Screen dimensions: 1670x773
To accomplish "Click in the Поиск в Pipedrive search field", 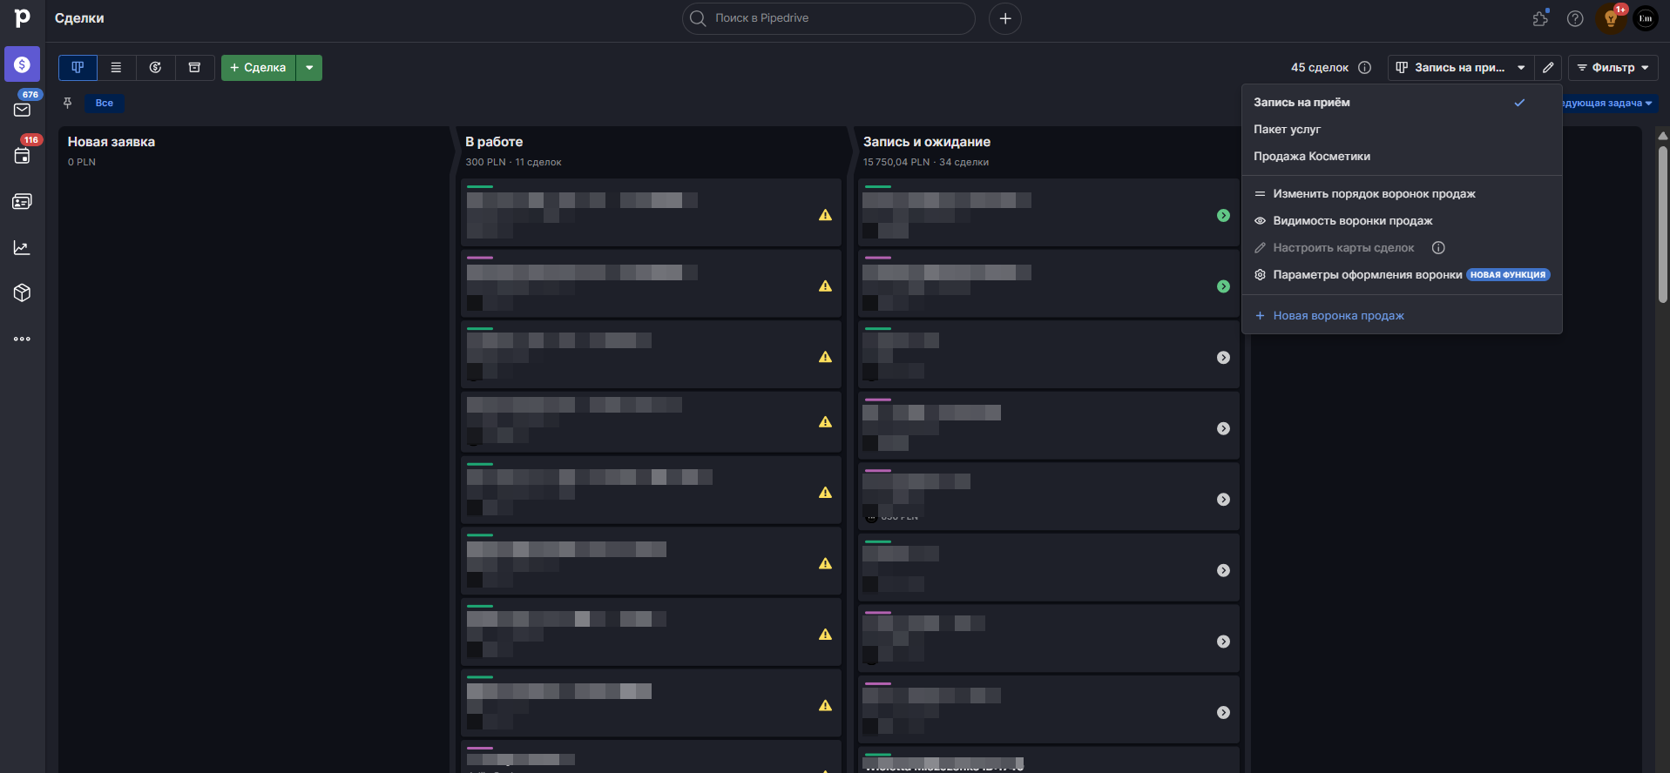I will click(828, 18).
